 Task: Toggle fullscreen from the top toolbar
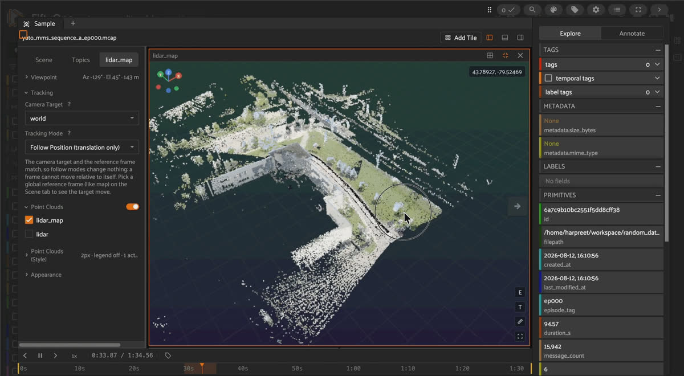pyautogui.click(x=638, y=10)
